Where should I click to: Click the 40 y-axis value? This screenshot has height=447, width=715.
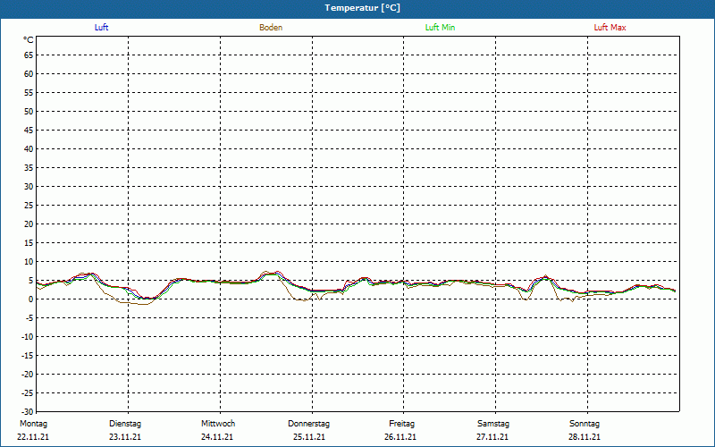pos(29,149)
